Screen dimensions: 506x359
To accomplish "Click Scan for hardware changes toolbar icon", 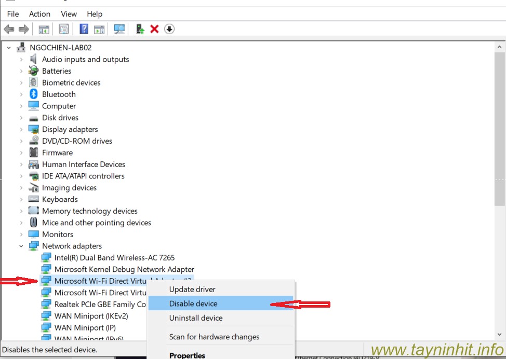I will pos(119,29).
